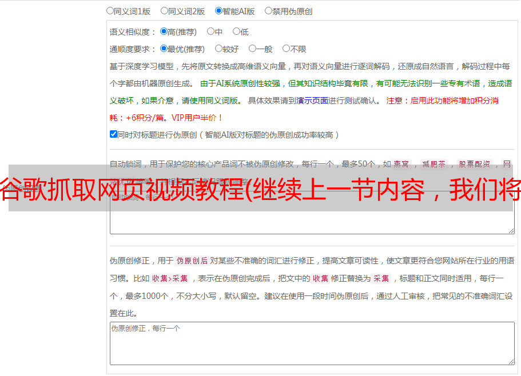Open the 演示页面 link

[x=312, y=101]
